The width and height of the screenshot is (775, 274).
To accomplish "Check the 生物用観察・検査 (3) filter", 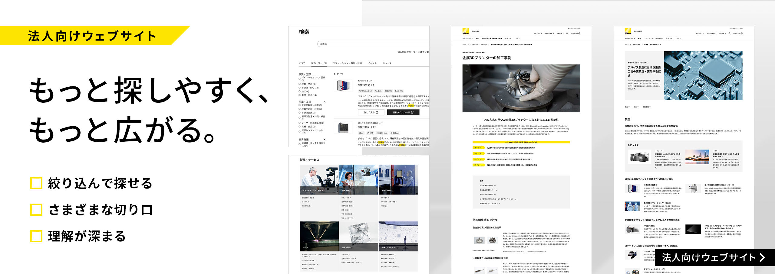I will tap(300, 105).
